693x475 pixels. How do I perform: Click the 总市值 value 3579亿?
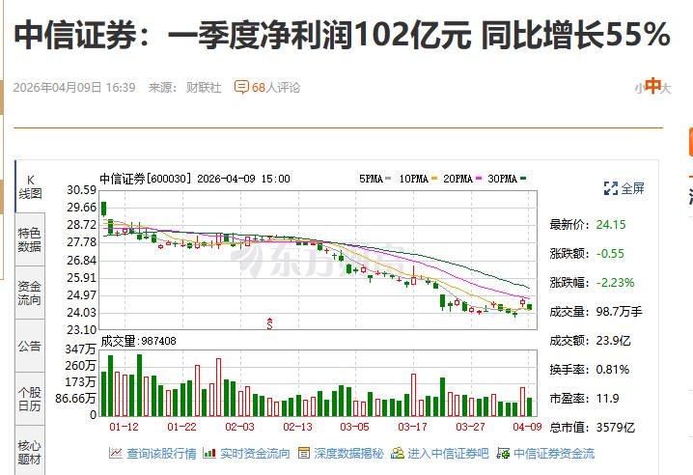(x=615, y=428)
